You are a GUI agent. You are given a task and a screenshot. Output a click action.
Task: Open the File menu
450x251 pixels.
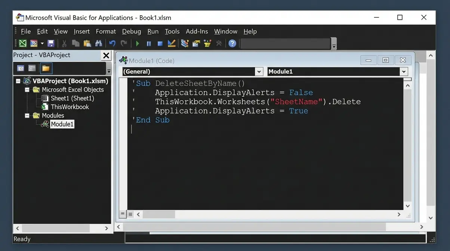pos(26,31)
